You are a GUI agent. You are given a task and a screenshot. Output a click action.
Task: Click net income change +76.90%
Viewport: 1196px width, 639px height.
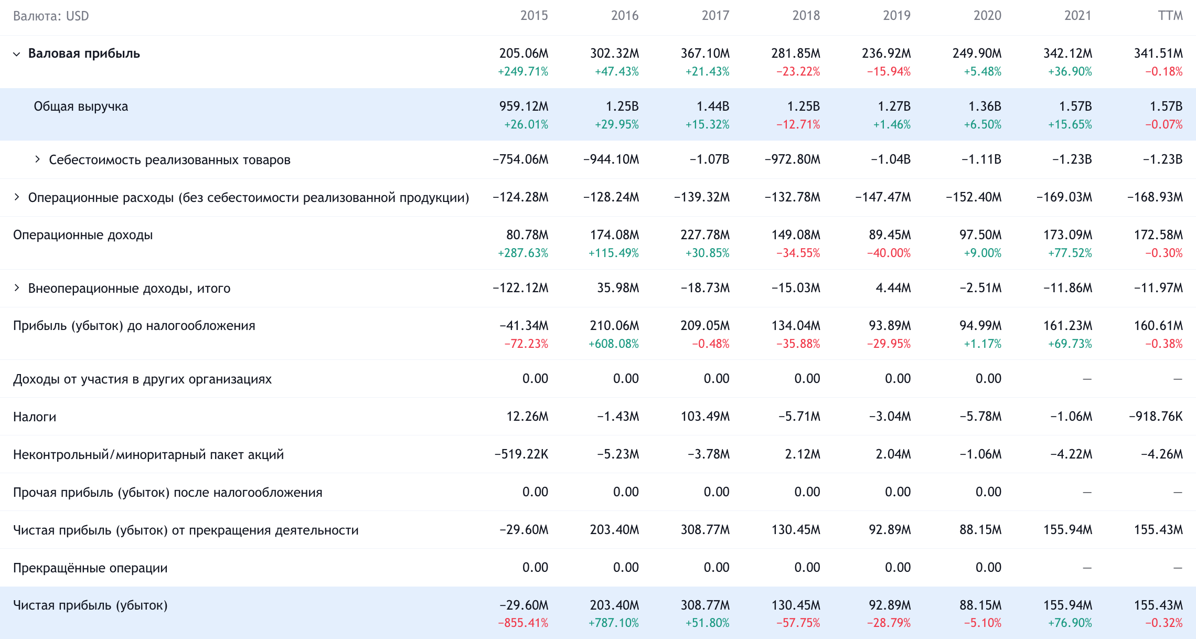point(1070,623)
